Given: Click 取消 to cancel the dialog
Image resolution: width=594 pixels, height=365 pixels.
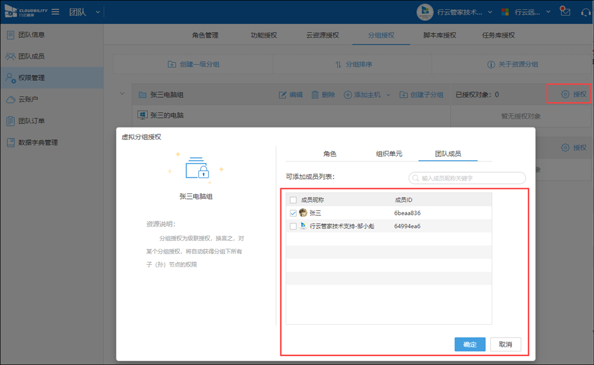Looking at the screenshot, I should (x=505, y=344).
